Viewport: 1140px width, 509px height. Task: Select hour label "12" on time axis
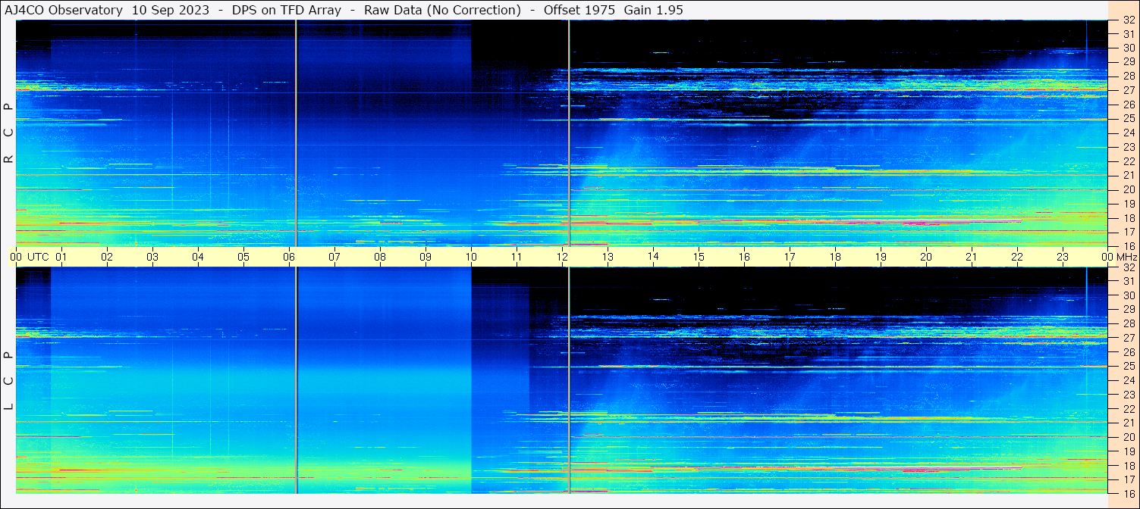562,257
